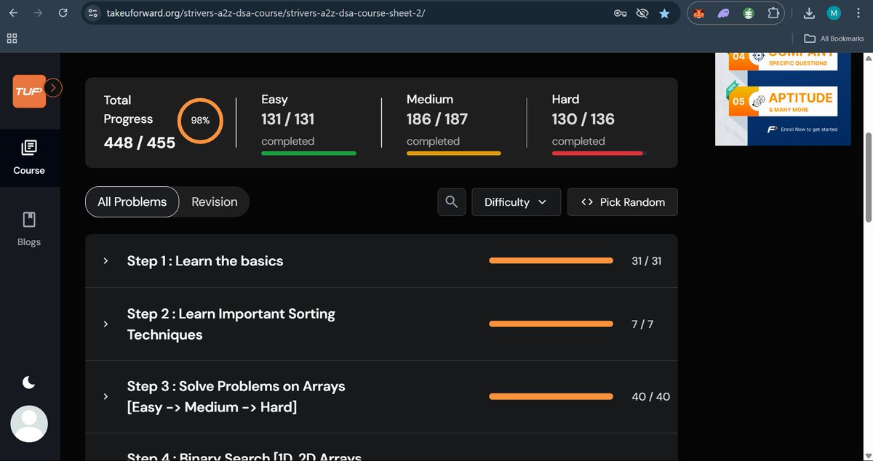The width and height of the screenshot is (873, 461).
Task: Open the apps grid in bookmarks bar
Action: 12,39
